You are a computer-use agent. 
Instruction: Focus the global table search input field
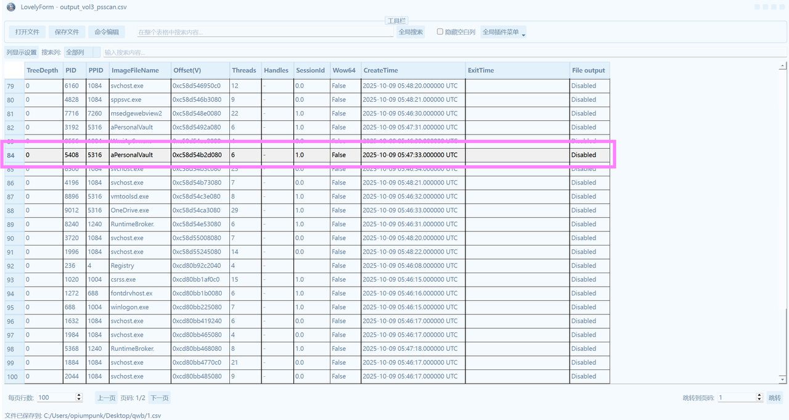point(264,32)
